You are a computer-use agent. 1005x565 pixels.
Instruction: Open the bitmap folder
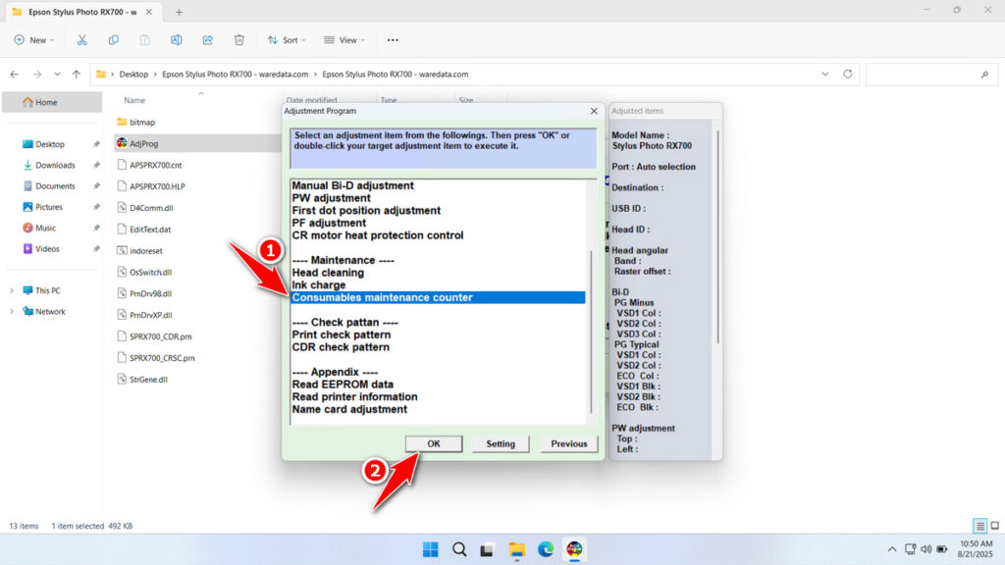tap(141, 122)
